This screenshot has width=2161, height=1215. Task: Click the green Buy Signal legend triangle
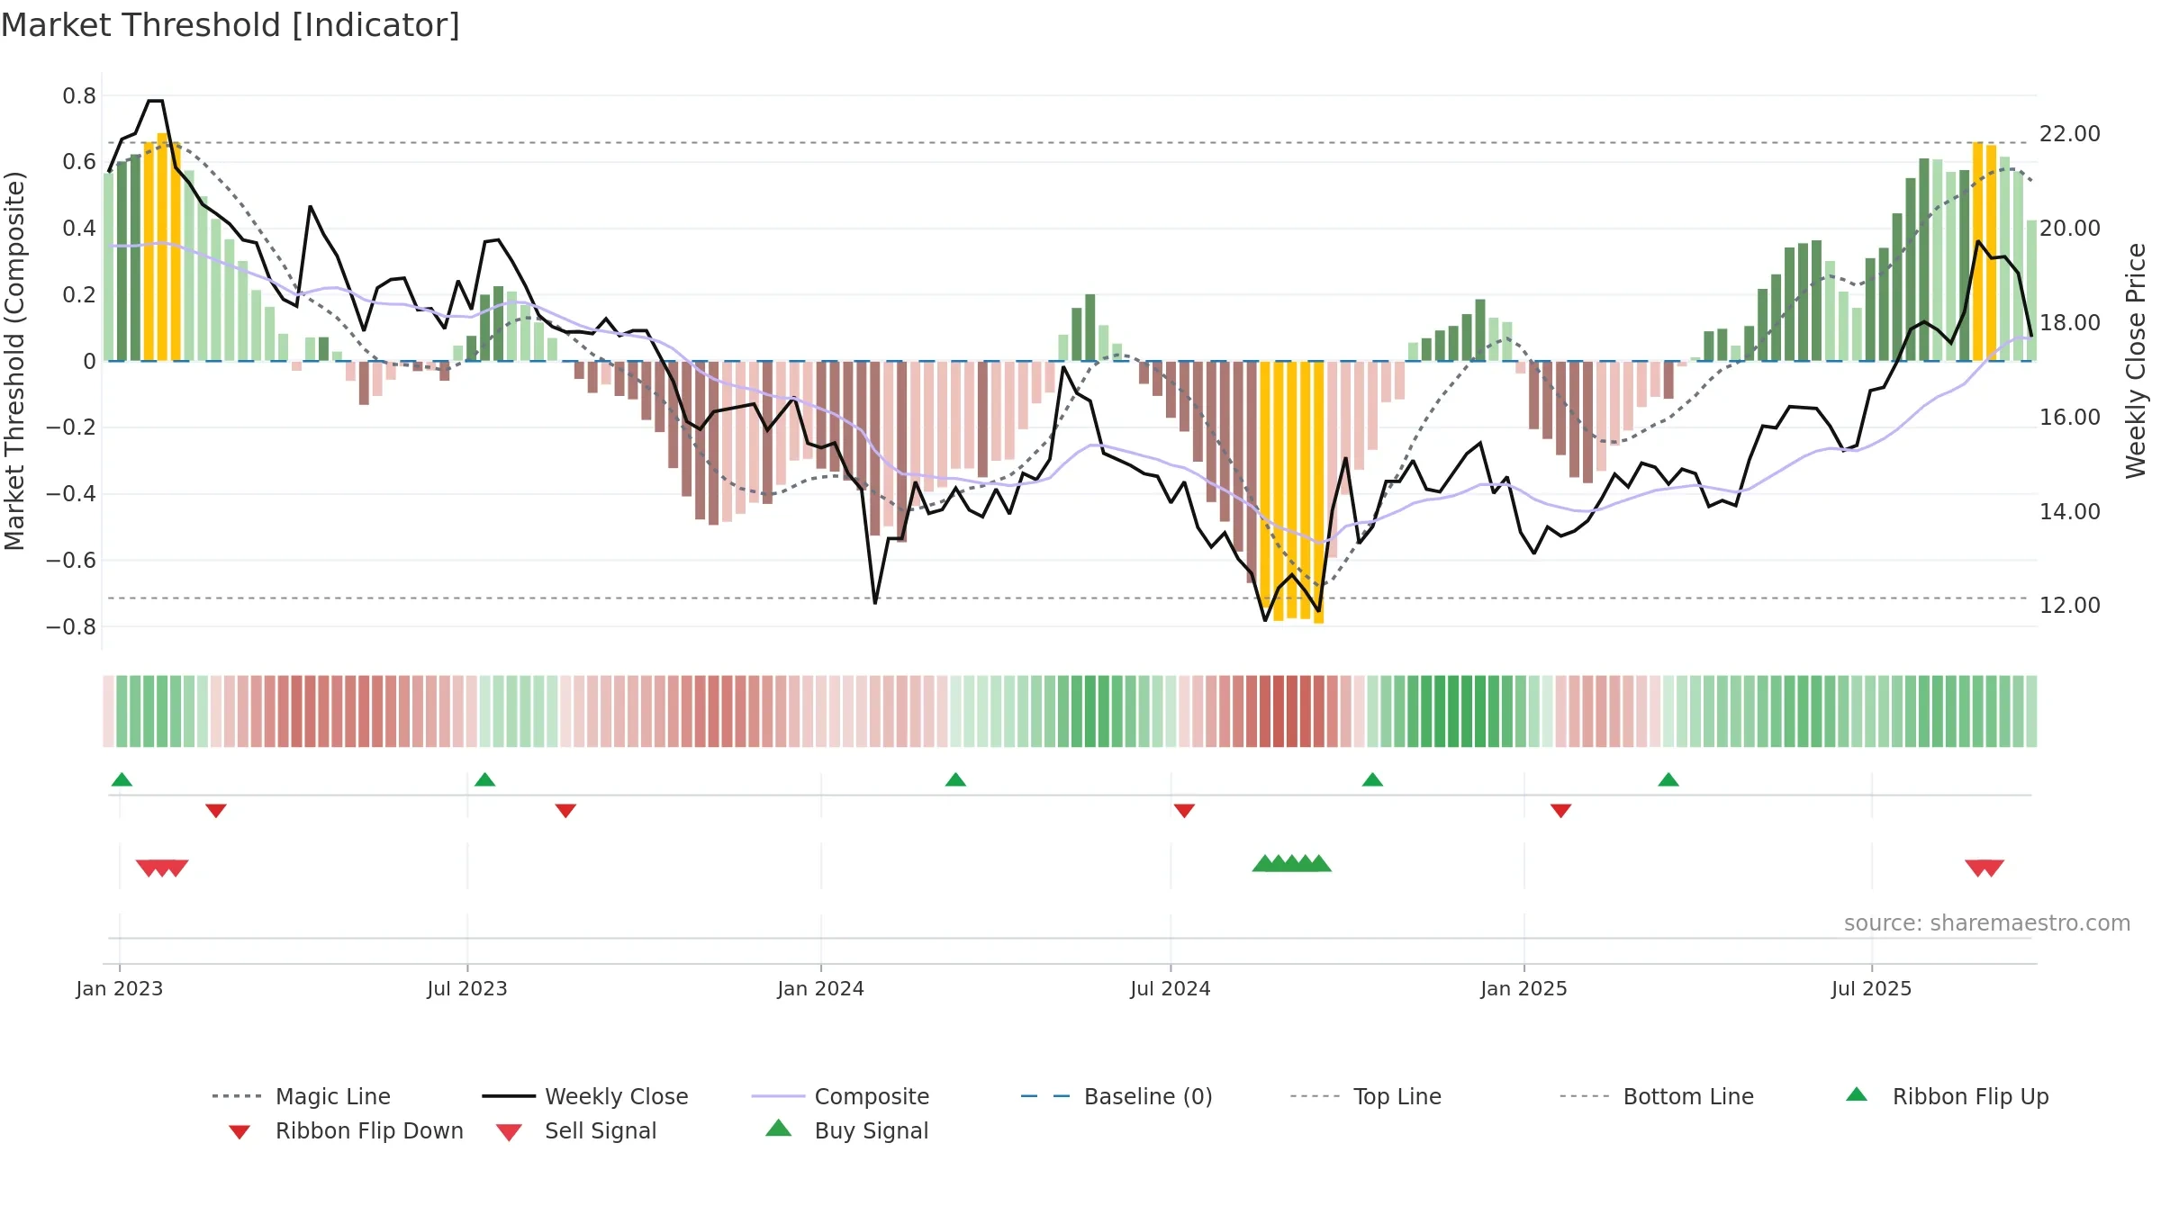click(779, 1128)
